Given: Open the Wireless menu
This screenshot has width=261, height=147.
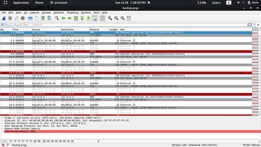Looking at the screenshot, I should [86, 13].
